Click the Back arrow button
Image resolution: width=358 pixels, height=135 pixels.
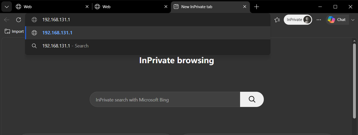pyautogui.click(x=7, y=20)
